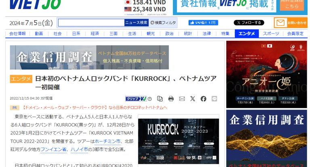310x167 pixels.
Task: Open the KURROCK Vietnam tour image
Action: pyautogui.click(x=178, y=141)
